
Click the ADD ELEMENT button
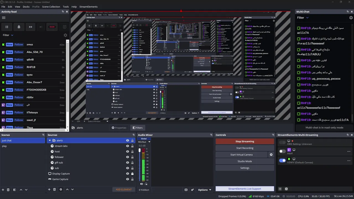[124, 190]
